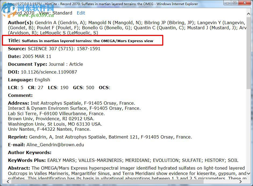Image resolution: width=253 pixels, height=186 pixels.
Task: Click the LCR value 5
Action: coord(22,87)
